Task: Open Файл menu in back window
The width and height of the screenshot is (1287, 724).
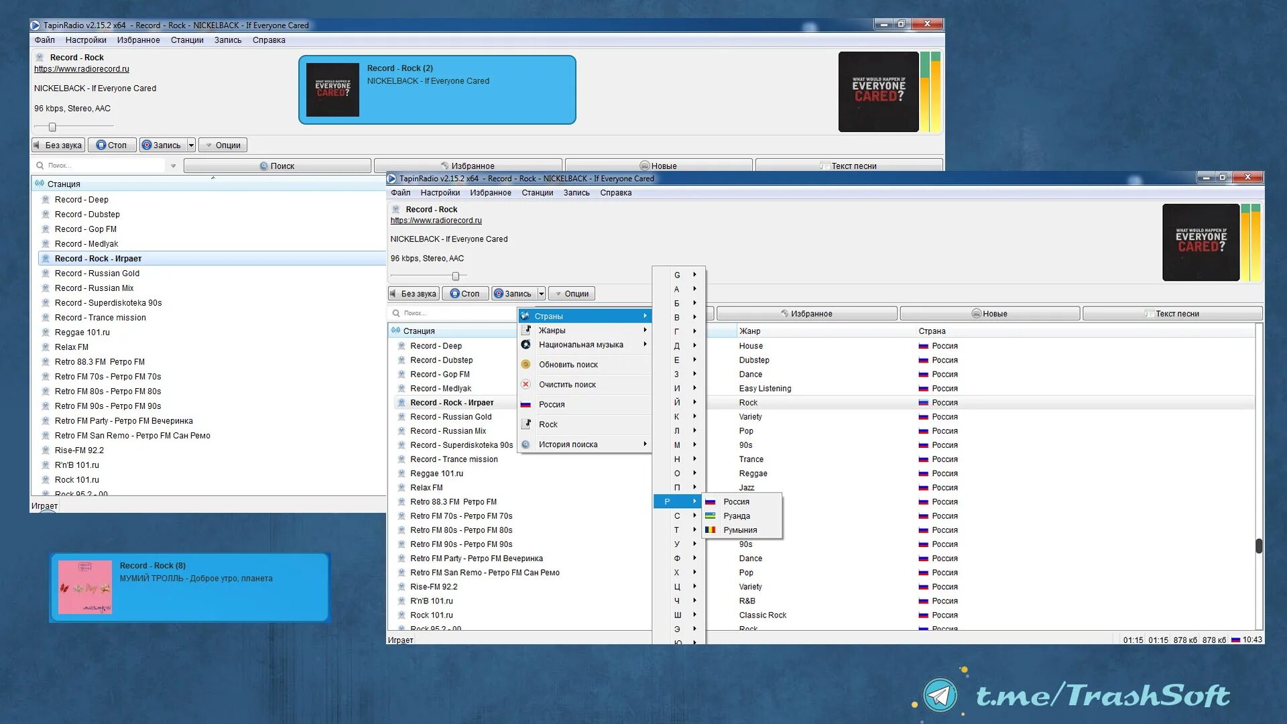Action: point(45,40)
